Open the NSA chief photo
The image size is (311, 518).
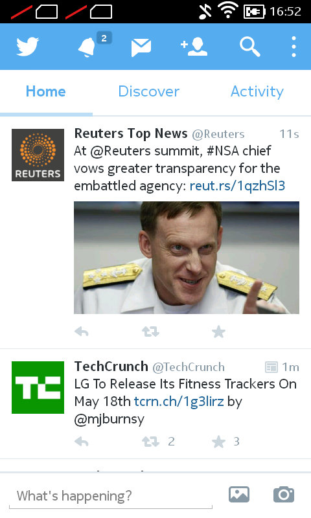(187, 258)
